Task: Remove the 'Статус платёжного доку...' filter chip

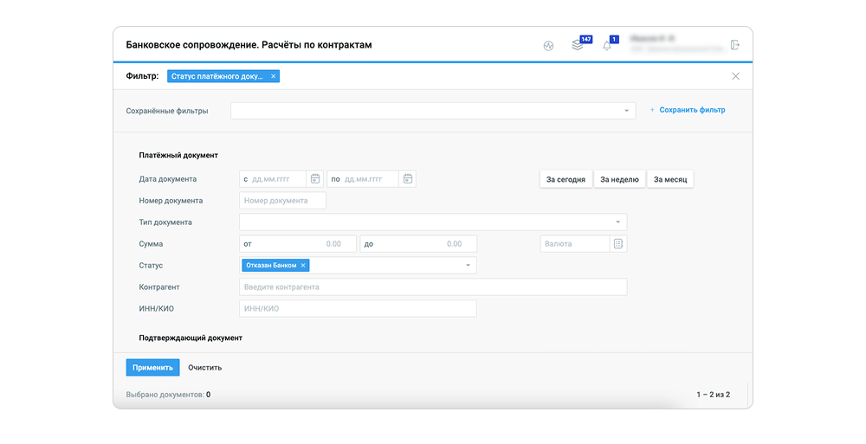Action: click(x=273, y=76)
